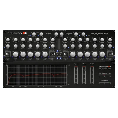The image size is (118, 118).
Task: Click Right channel 30 dB/o slope knob
Action: click(x=65, y=40)
